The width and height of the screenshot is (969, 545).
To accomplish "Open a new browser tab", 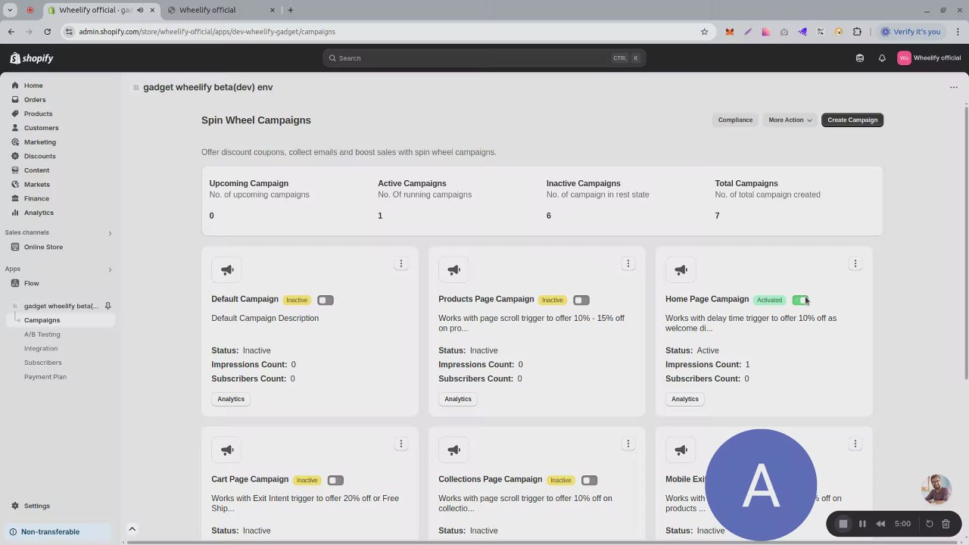I will [x=290, y=10].
